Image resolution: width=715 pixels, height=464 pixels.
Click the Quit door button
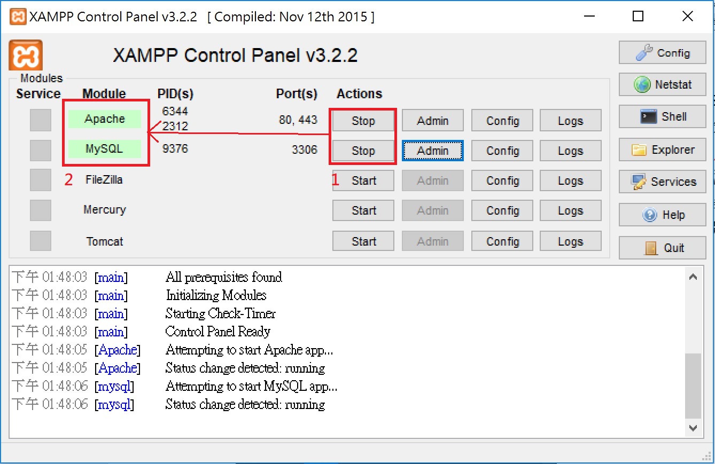click(x=662, y=248)
